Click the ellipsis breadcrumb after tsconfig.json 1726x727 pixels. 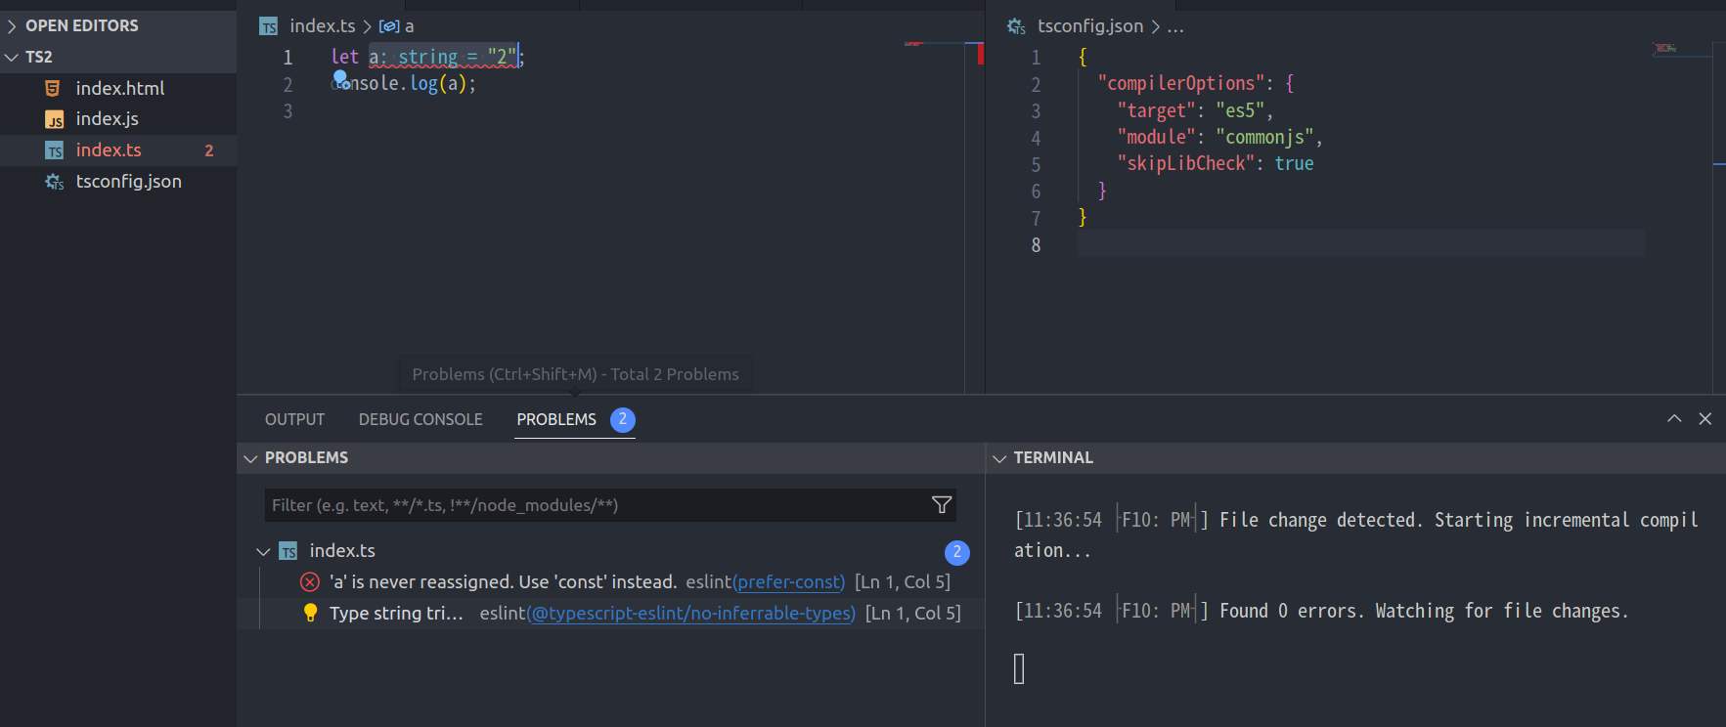click(x=1174, y=26)
